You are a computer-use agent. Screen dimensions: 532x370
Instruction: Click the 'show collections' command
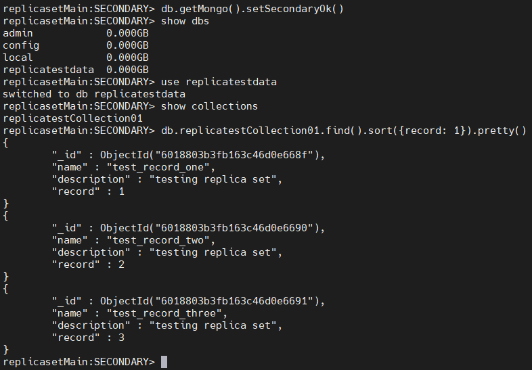pos(209,106)
